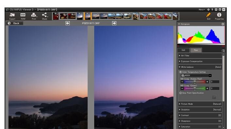Screen dimensions: 231x129
Task: Click the pencil Edit icon
Action: coord(208,16)
